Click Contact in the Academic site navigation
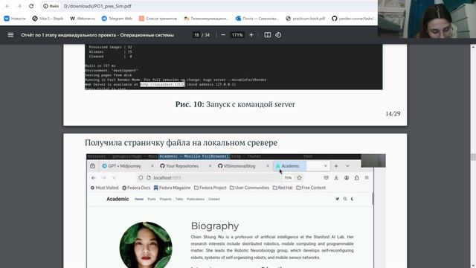The image size is (476, 268). pos(214,199)
